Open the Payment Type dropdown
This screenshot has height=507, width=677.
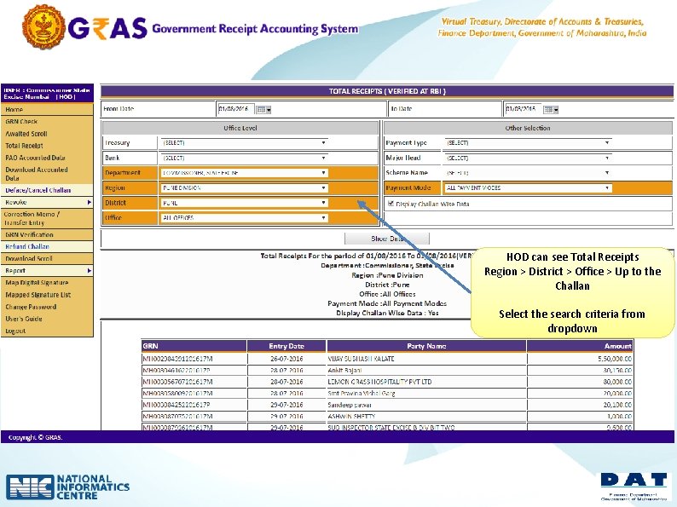tap(528, 143)
